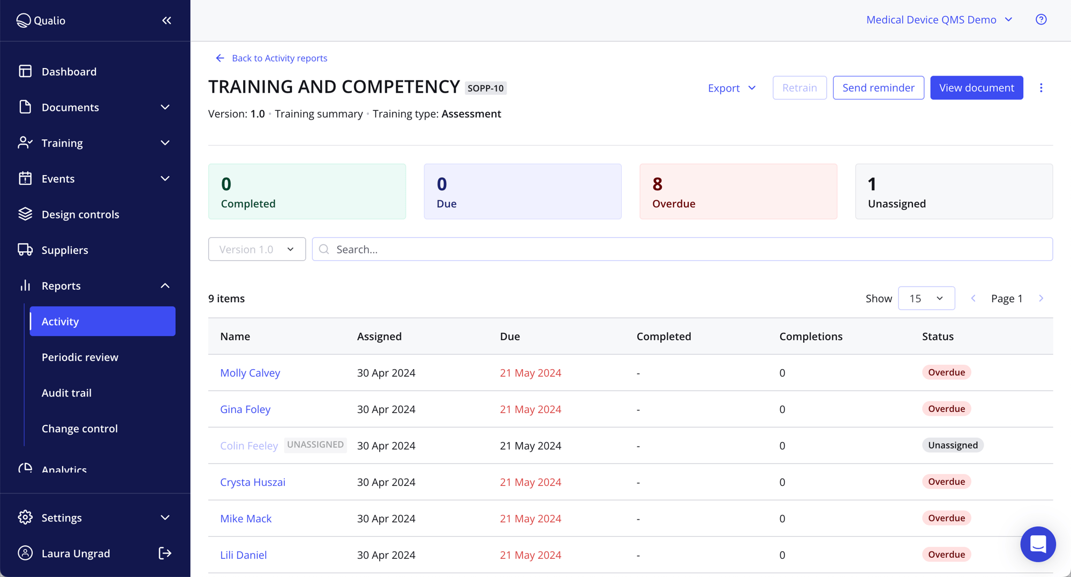Expand the Documents menu section
The image size is (1071, 577).
(x=165, y=107)
